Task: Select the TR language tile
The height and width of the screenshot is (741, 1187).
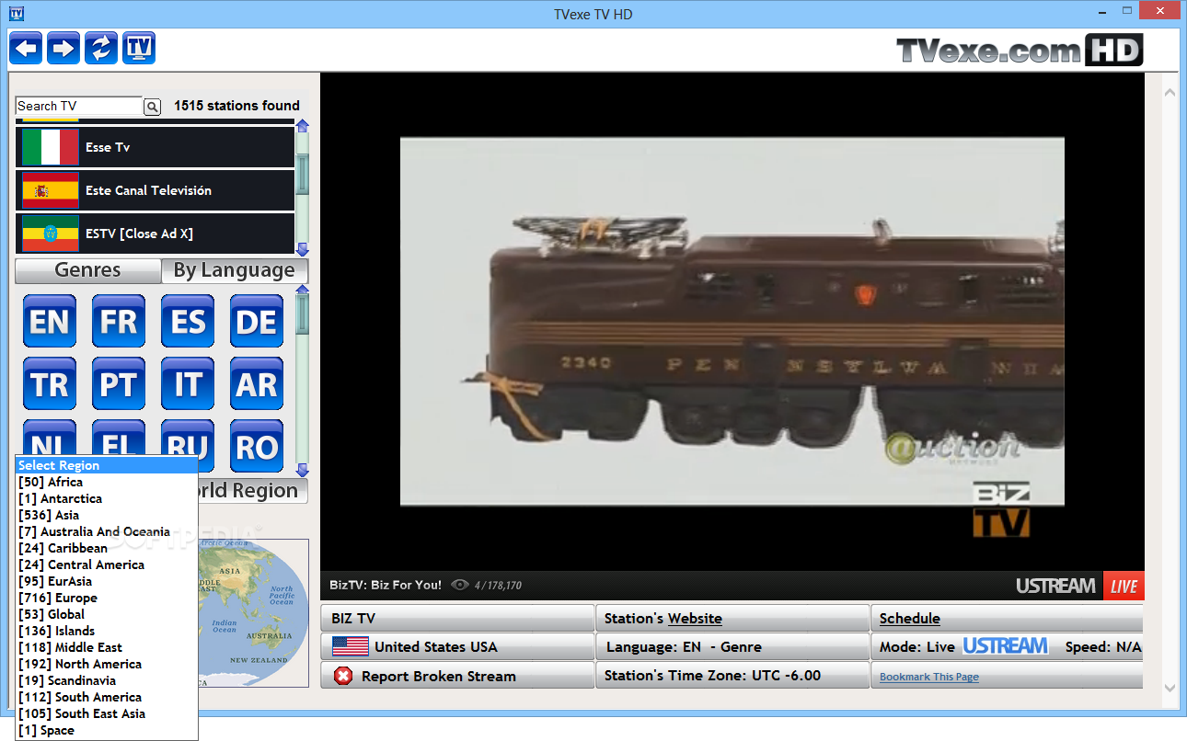Action: tap(50, 383)
